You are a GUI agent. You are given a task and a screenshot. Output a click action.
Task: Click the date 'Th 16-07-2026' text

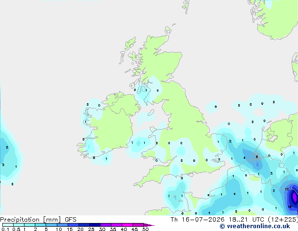tap(197, 220)
